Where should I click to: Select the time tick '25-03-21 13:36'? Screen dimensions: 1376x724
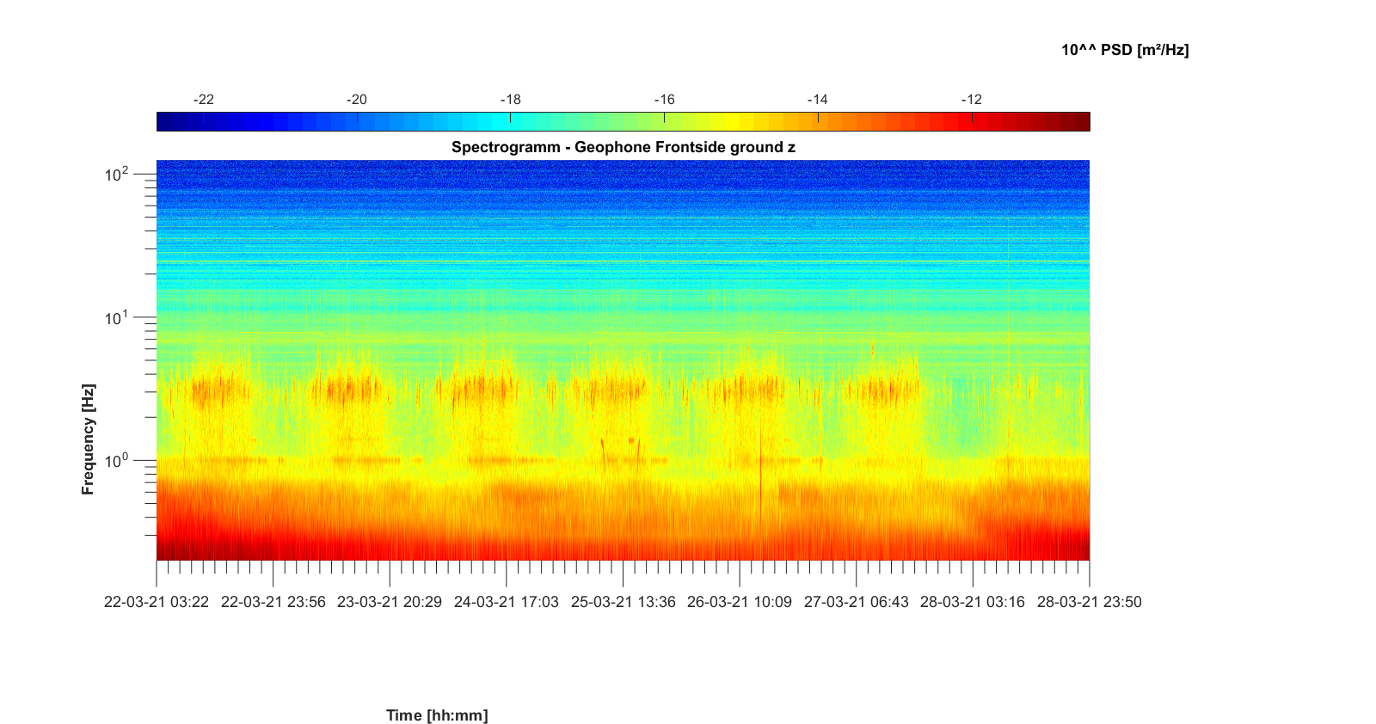pos(623,602)
